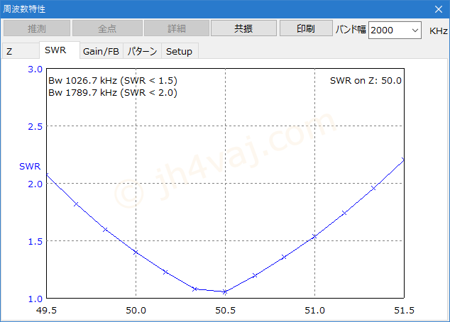The width and height of the screenshot is (450, 322).
Task: Click the 共振 (resonance) button
Action: [x=243, y=28]
